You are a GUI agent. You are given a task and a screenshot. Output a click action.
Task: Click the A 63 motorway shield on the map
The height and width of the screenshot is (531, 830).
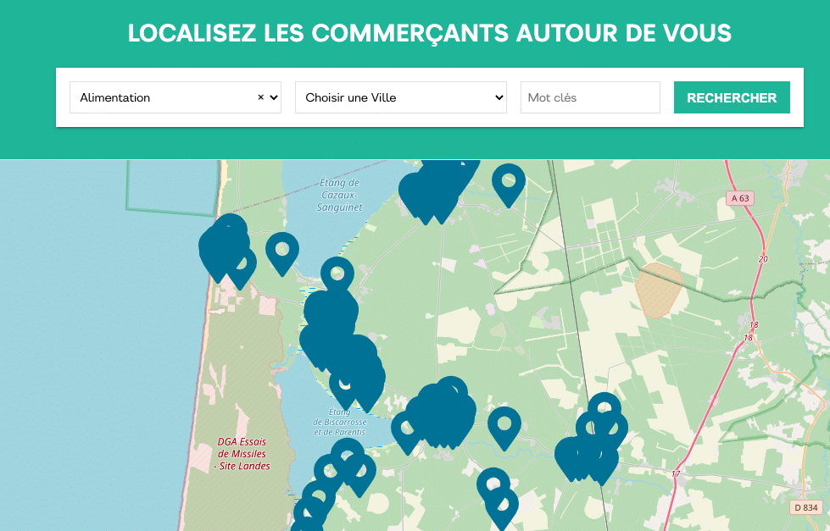739,198
